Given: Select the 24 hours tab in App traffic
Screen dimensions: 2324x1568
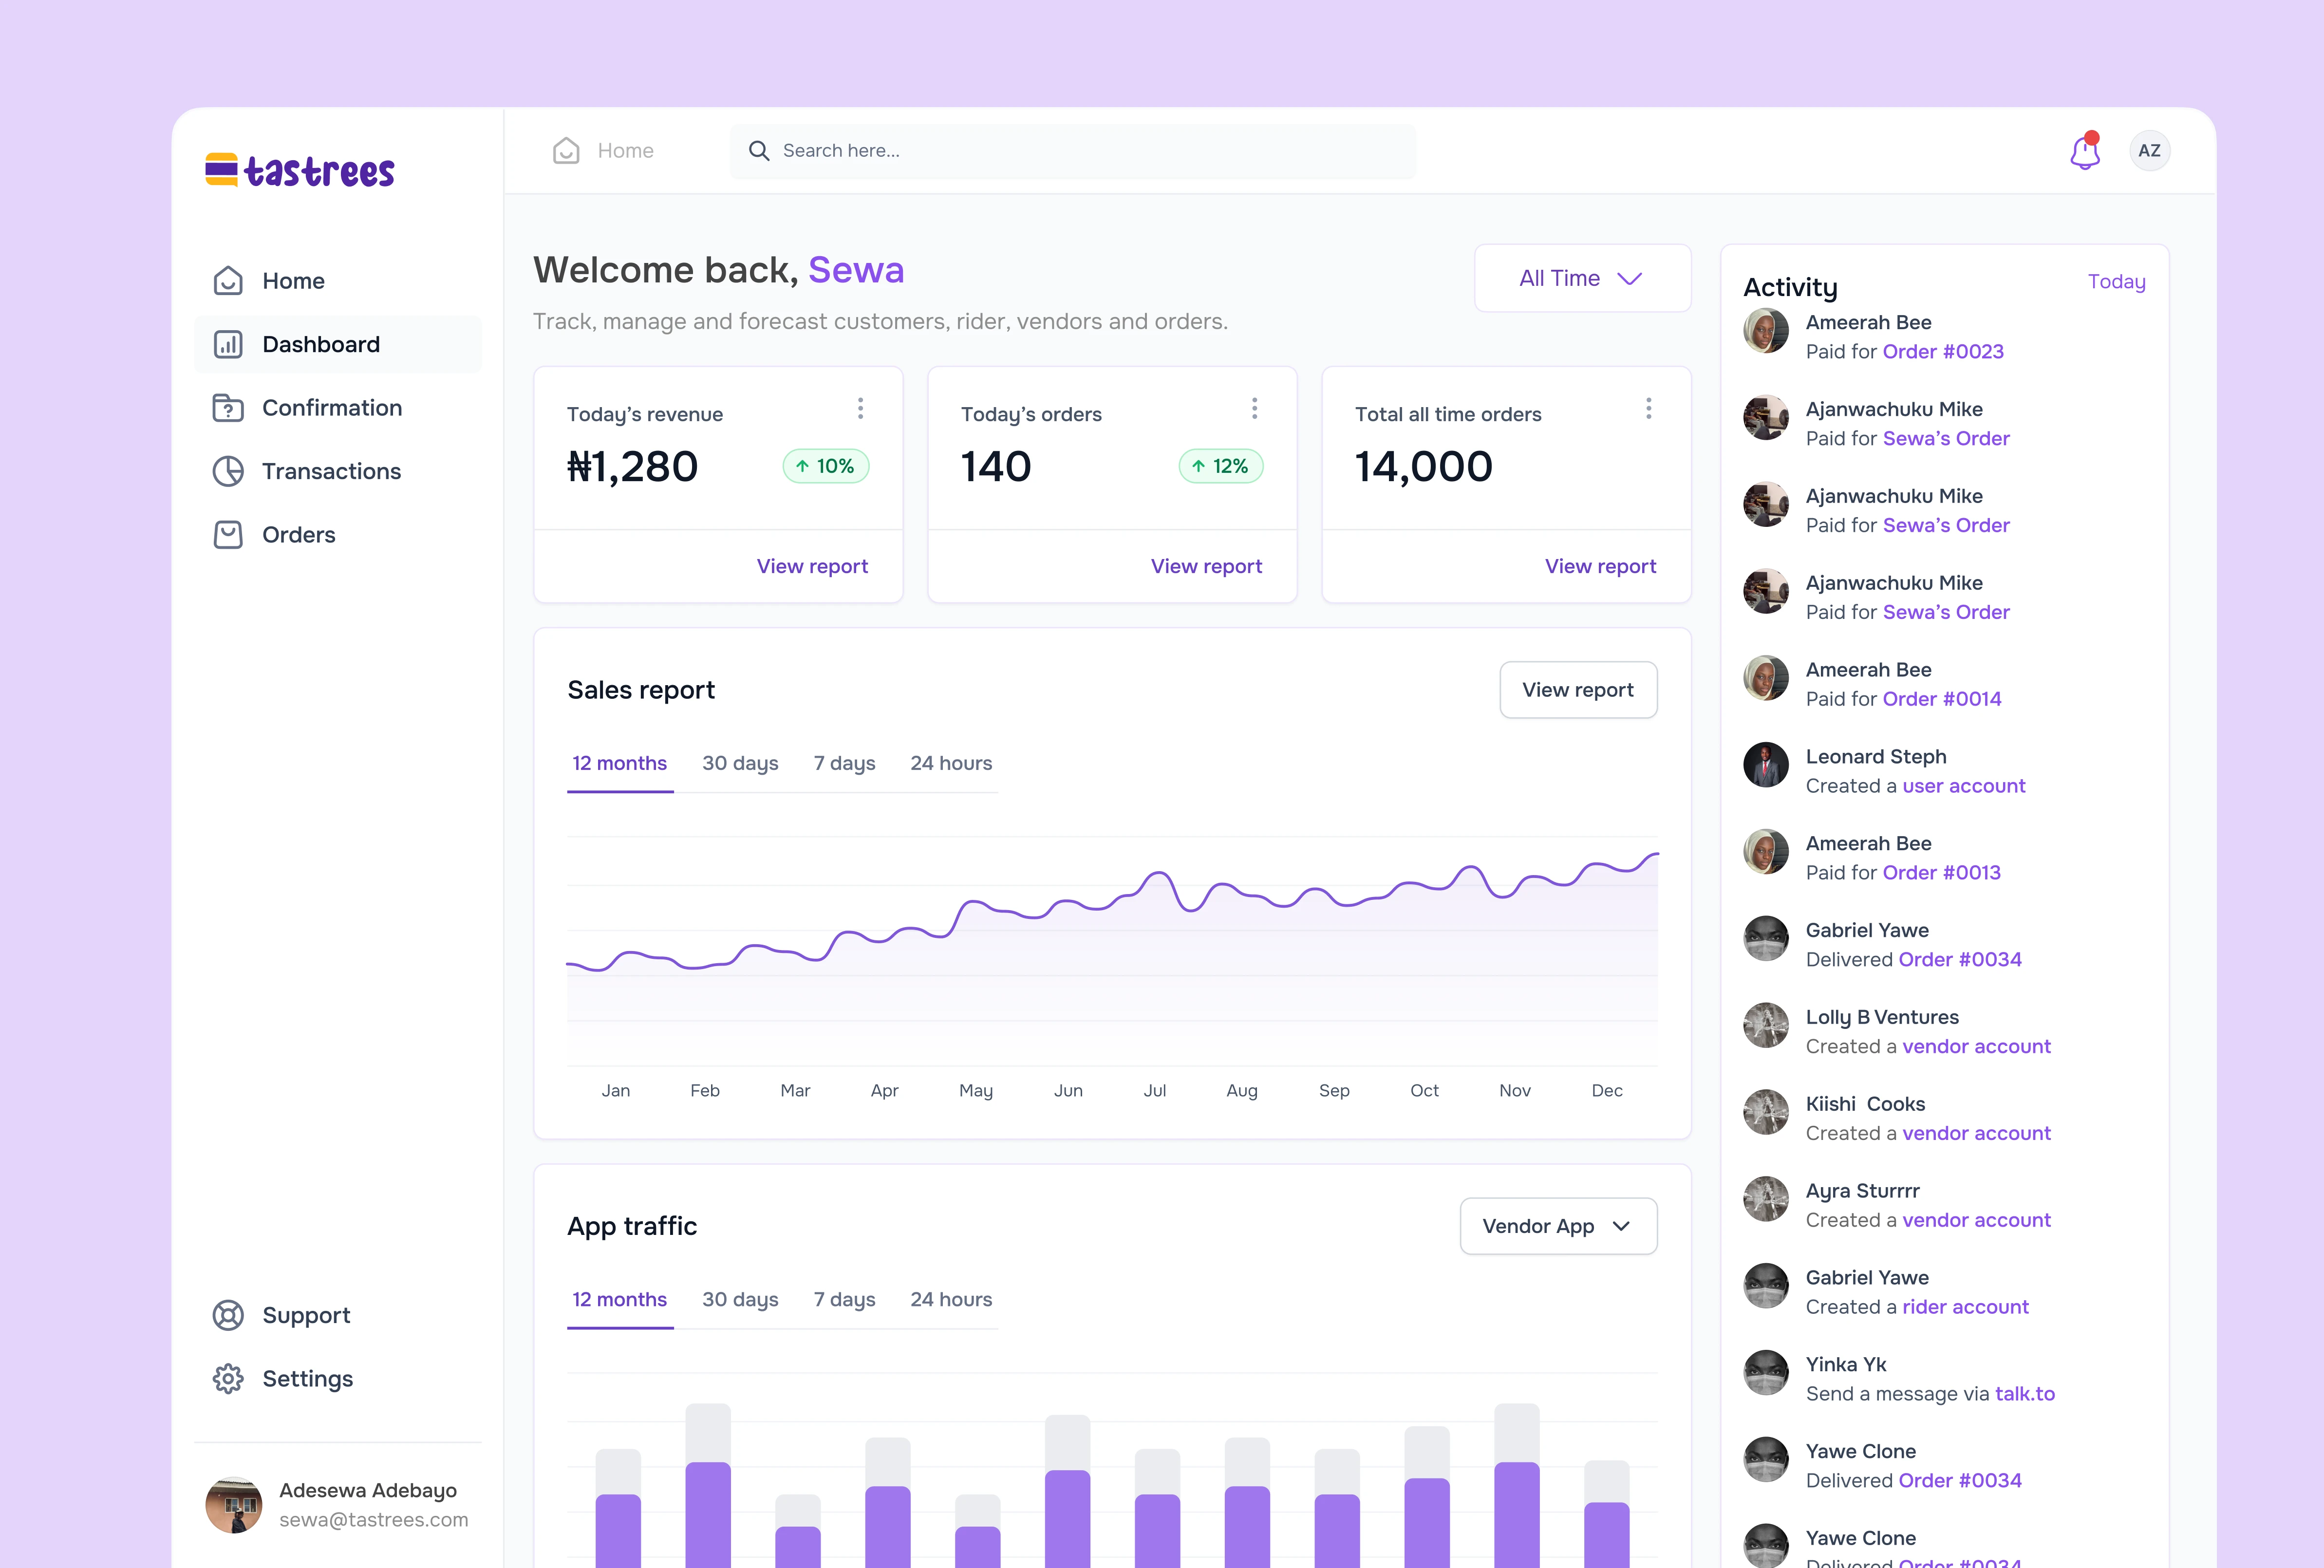Looking at the screenshot, I should [951, 1299].
